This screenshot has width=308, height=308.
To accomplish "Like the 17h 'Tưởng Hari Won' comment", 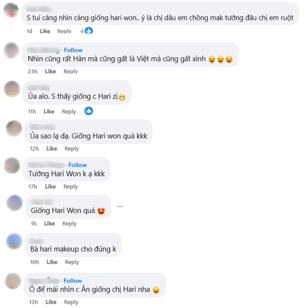I will pyautogui.click(x=50, y=187).
